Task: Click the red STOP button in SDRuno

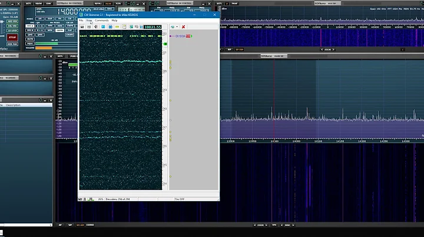Action: (x=12, y=38)
